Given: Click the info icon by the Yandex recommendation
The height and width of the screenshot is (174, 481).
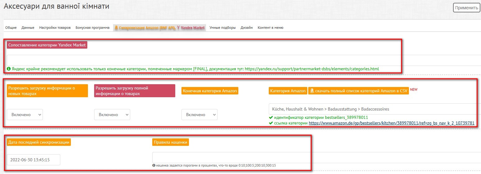Looking at the screenshot, I should click(x=9, y=69).
